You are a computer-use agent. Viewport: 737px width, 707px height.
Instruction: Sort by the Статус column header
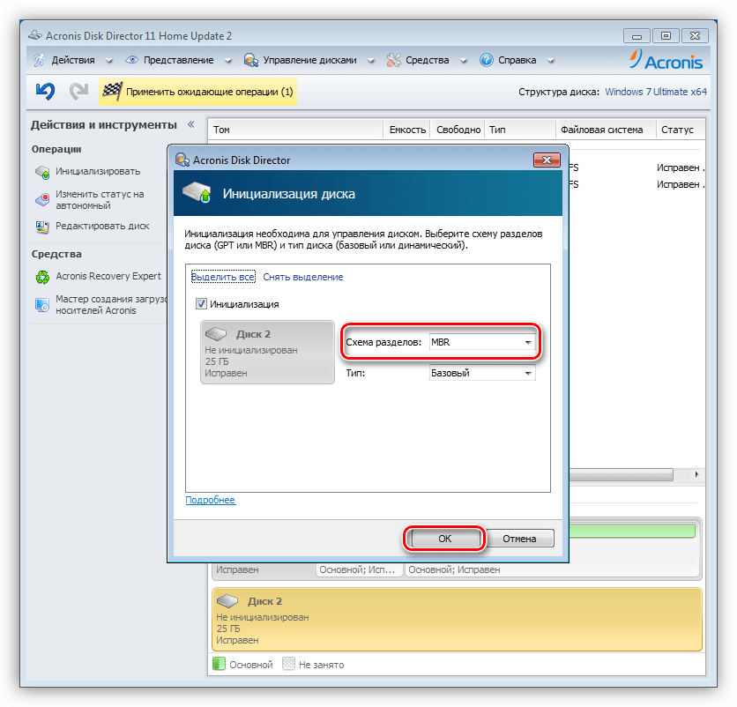coord(681,130)
